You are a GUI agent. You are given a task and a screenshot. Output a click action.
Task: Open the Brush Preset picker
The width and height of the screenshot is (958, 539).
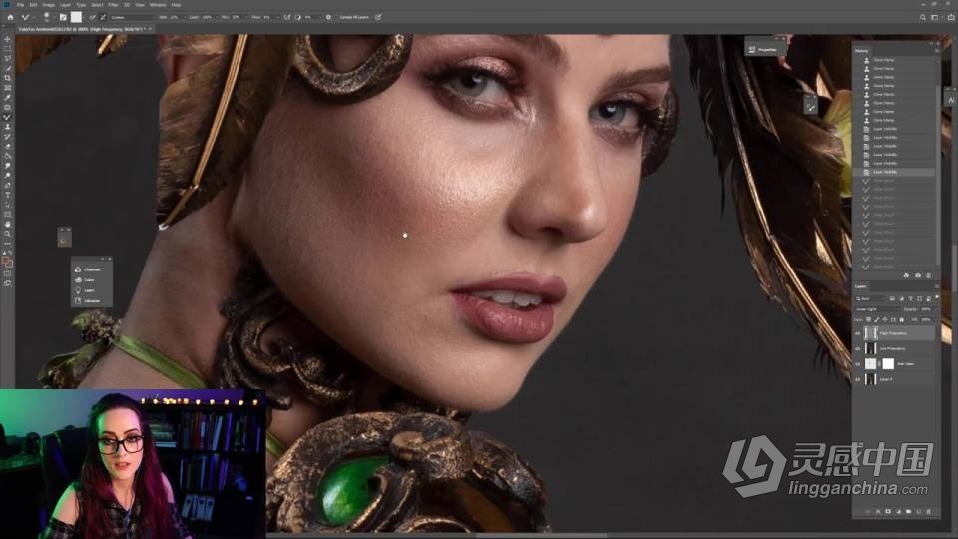coord(46,17)
